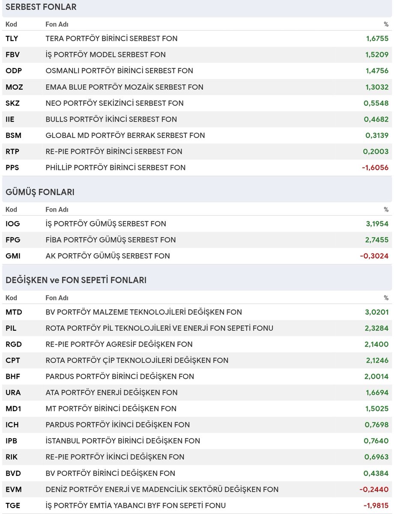
Task: Open ROTA PORTFÖY ÇİP TEKNOLOJİLERİ DEĞİŞKEN FON
Action: [x=137, y=361]
